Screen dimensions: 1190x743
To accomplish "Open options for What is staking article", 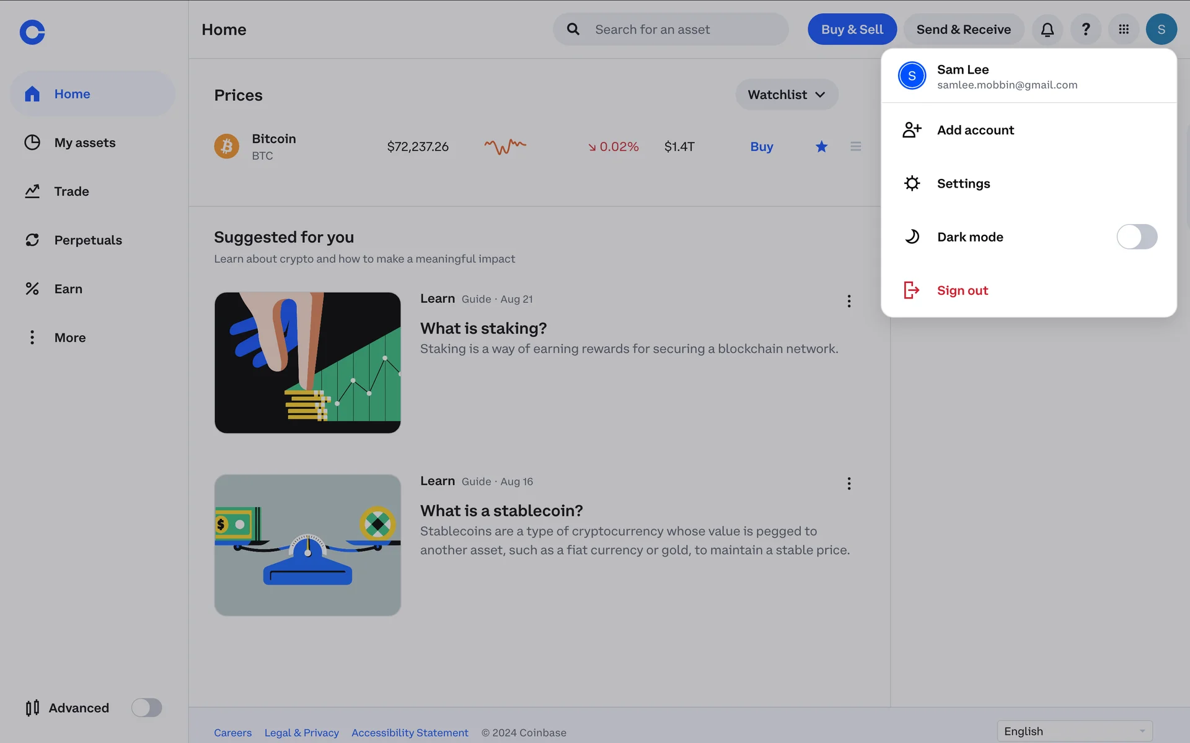I will (848, 301).
